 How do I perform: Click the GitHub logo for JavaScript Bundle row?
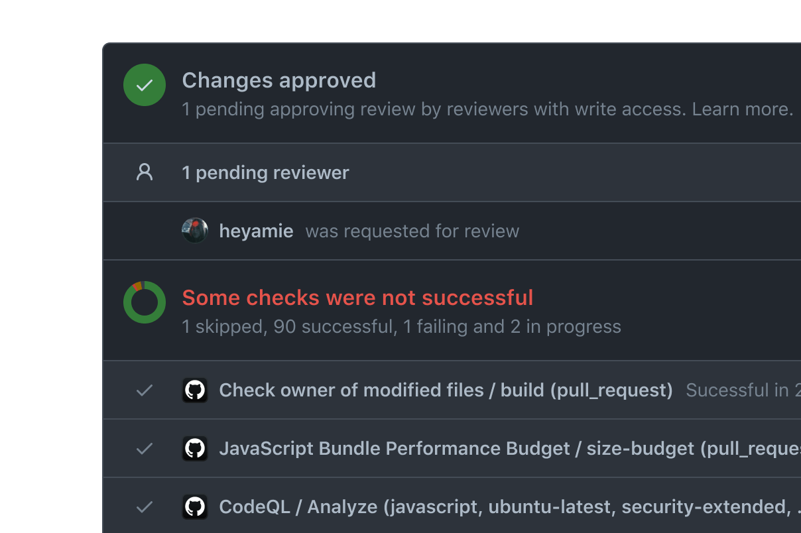tap(195, 449)
